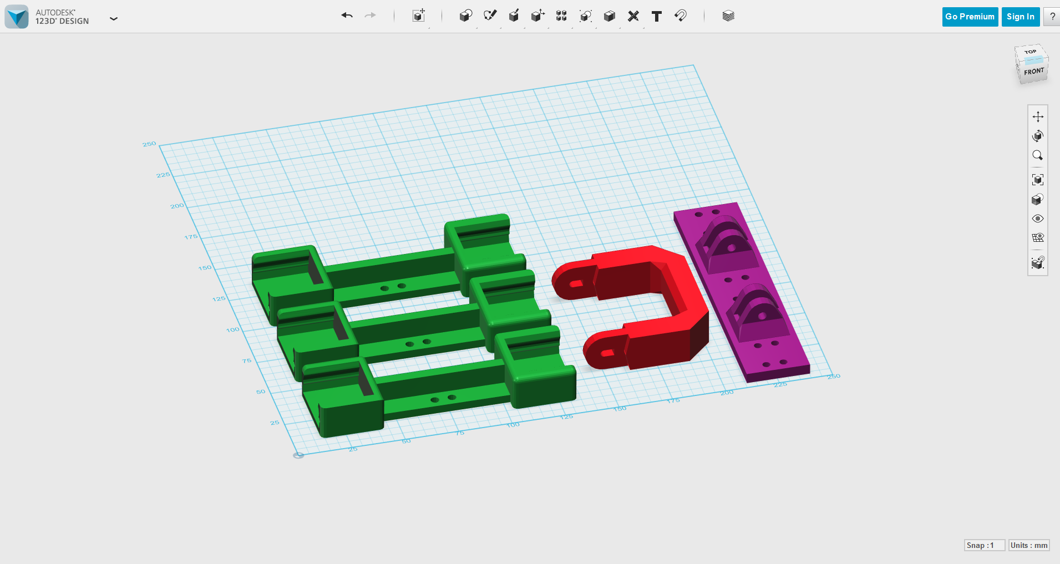Open the Materials tool
This screenshot has height=564, width=1060.
coord(728,16)
